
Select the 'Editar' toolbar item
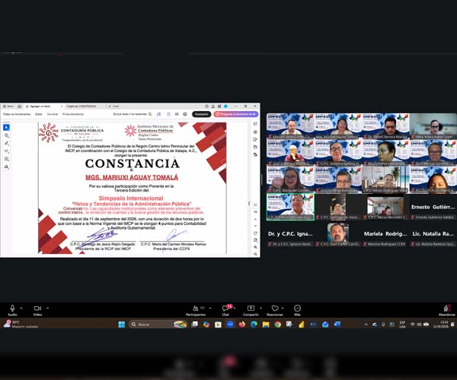[x=39, y=114]
